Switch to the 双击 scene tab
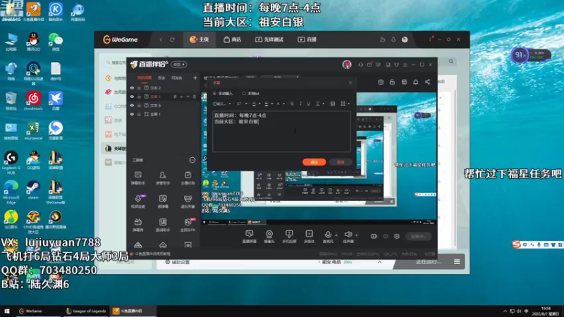The image size is (564, 317). click(x=161, y=78)
